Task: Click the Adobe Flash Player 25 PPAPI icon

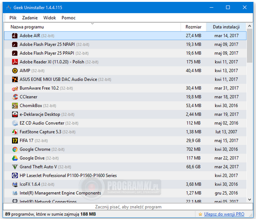Action: point(15,53)
